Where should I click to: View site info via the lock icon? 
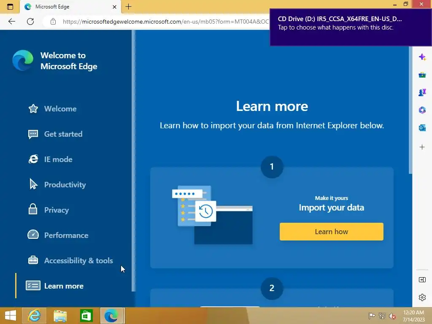(x=53, y=22)
